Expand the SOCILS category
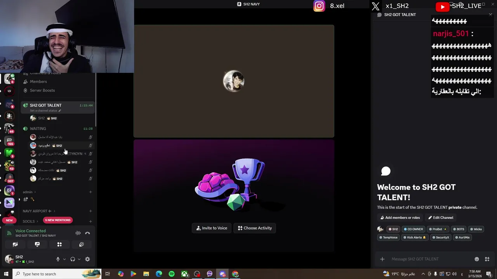Image resolution: width=497 pixels, height=279 pixels. tap(30, 221)
